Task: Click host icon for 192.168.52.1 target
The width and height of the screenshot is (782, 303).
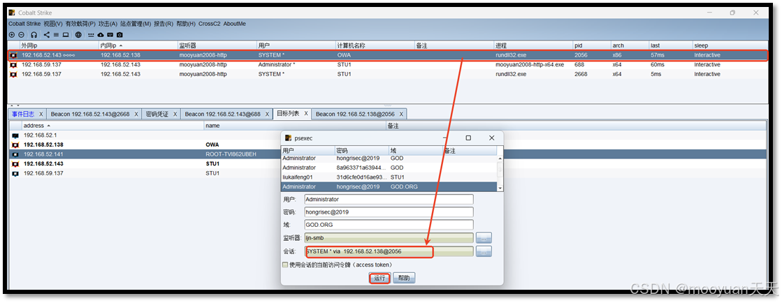Action: [x=15, y=135]
